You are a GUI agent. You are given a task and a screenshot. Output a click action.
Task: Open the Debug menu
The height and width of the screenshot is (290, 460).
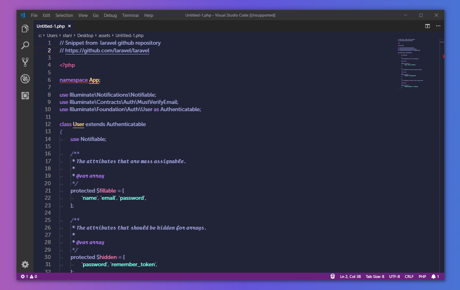click(110, 15)
